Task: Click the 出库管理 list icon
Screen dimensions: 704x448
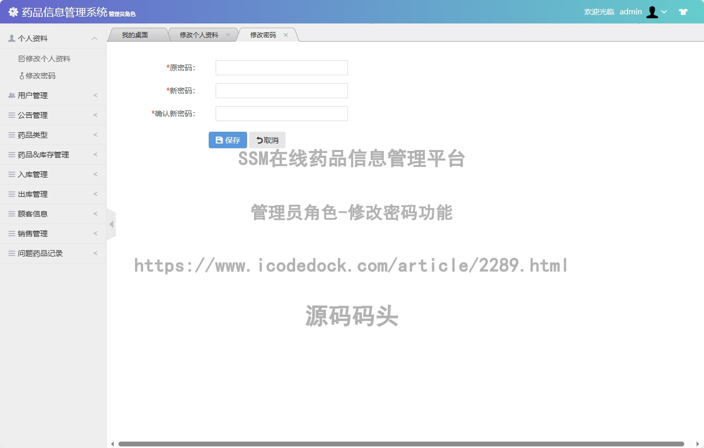Action: tap(12, 194)
